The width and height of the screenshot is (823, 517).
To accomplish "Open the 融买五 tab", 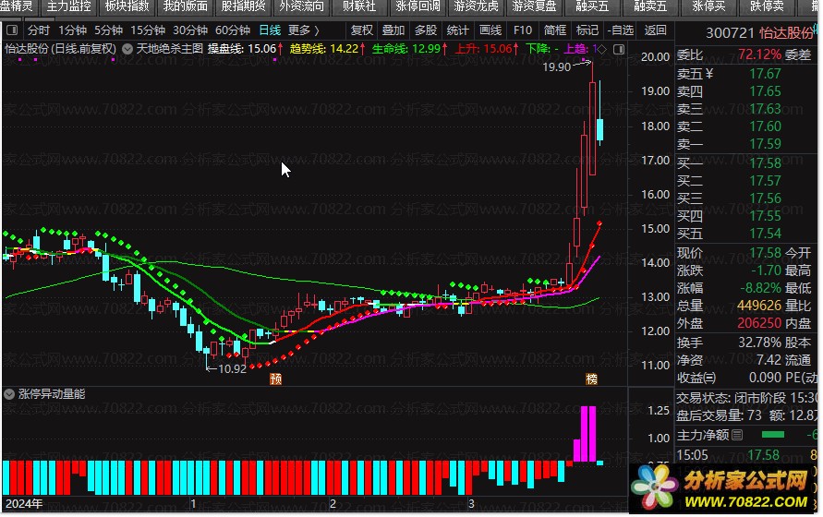I will click(592, 6).
